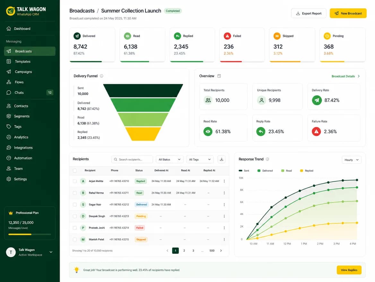
Task: Download recipients list with download icon
Action: coord(222,159)
